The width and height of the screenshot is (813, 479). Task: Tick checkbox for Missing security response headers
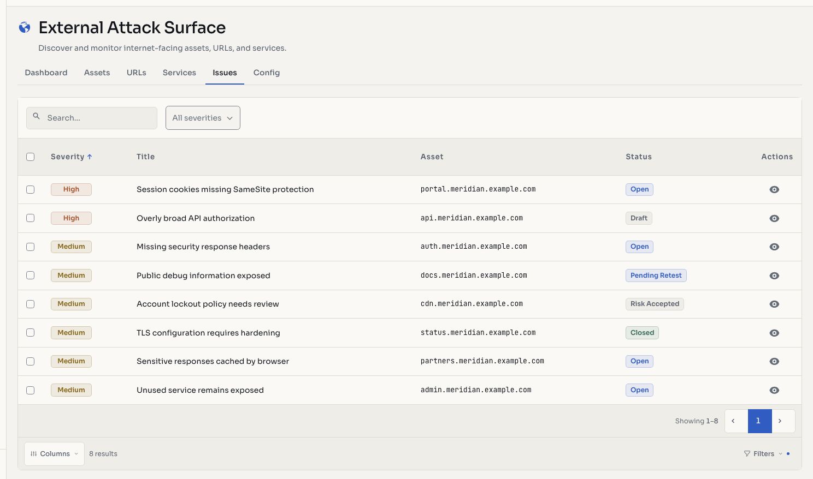31,247
